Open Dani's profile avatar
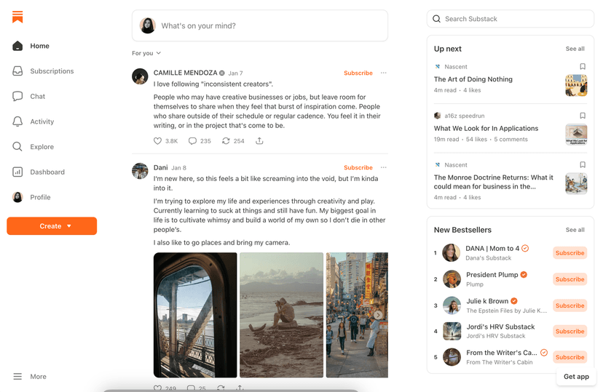603x392 pixels. [x=140, y=171]
